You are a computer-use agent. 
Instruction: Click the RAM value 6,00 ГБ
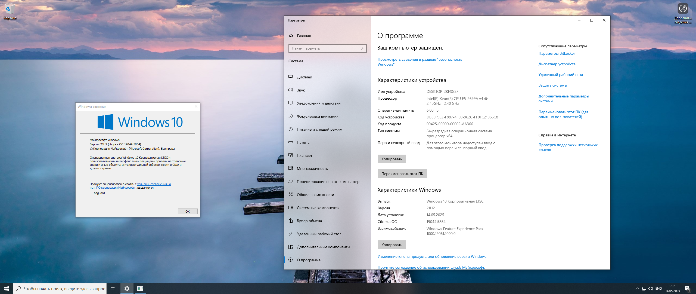coord(432,110)
